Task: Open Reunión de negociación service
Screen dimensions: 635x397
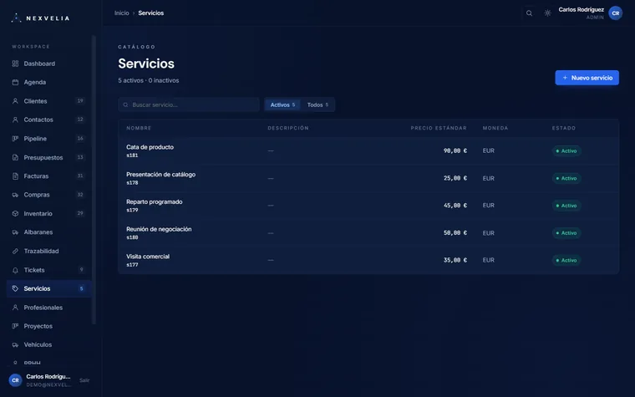Action: pyautogui.click(x=368, y=233)
